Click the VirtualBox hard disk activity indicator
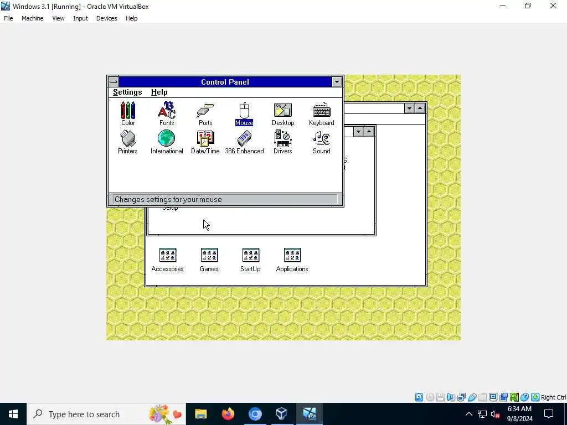 tap(419, 397)
